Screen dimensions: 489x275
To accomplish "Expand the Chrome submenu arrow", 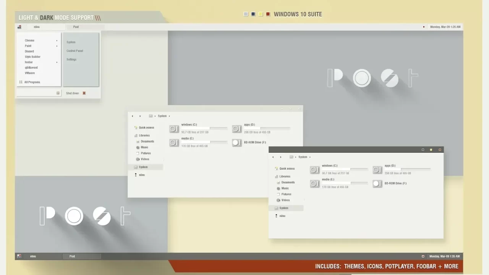I will click(x=57, y=40).
